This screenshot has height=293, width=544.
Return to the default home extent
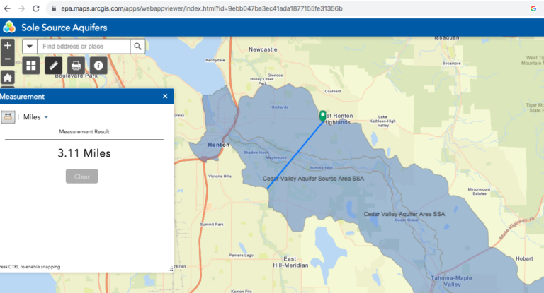8,77
